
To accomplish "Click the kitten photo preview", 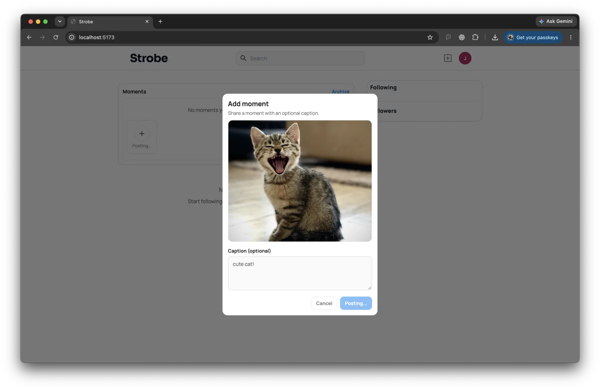I will tap(300, 181).
